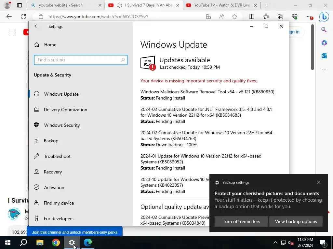Open Bing Copilot sidebar button
Screen dimensions: 333x249
tap(324, 17)
